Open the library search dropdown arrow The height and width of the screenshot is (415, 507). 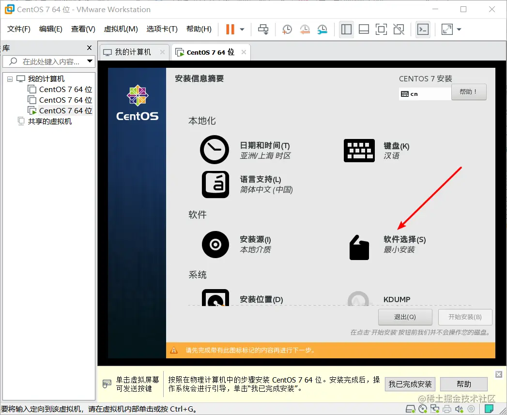pyautogui.click(x=90, y=61)
